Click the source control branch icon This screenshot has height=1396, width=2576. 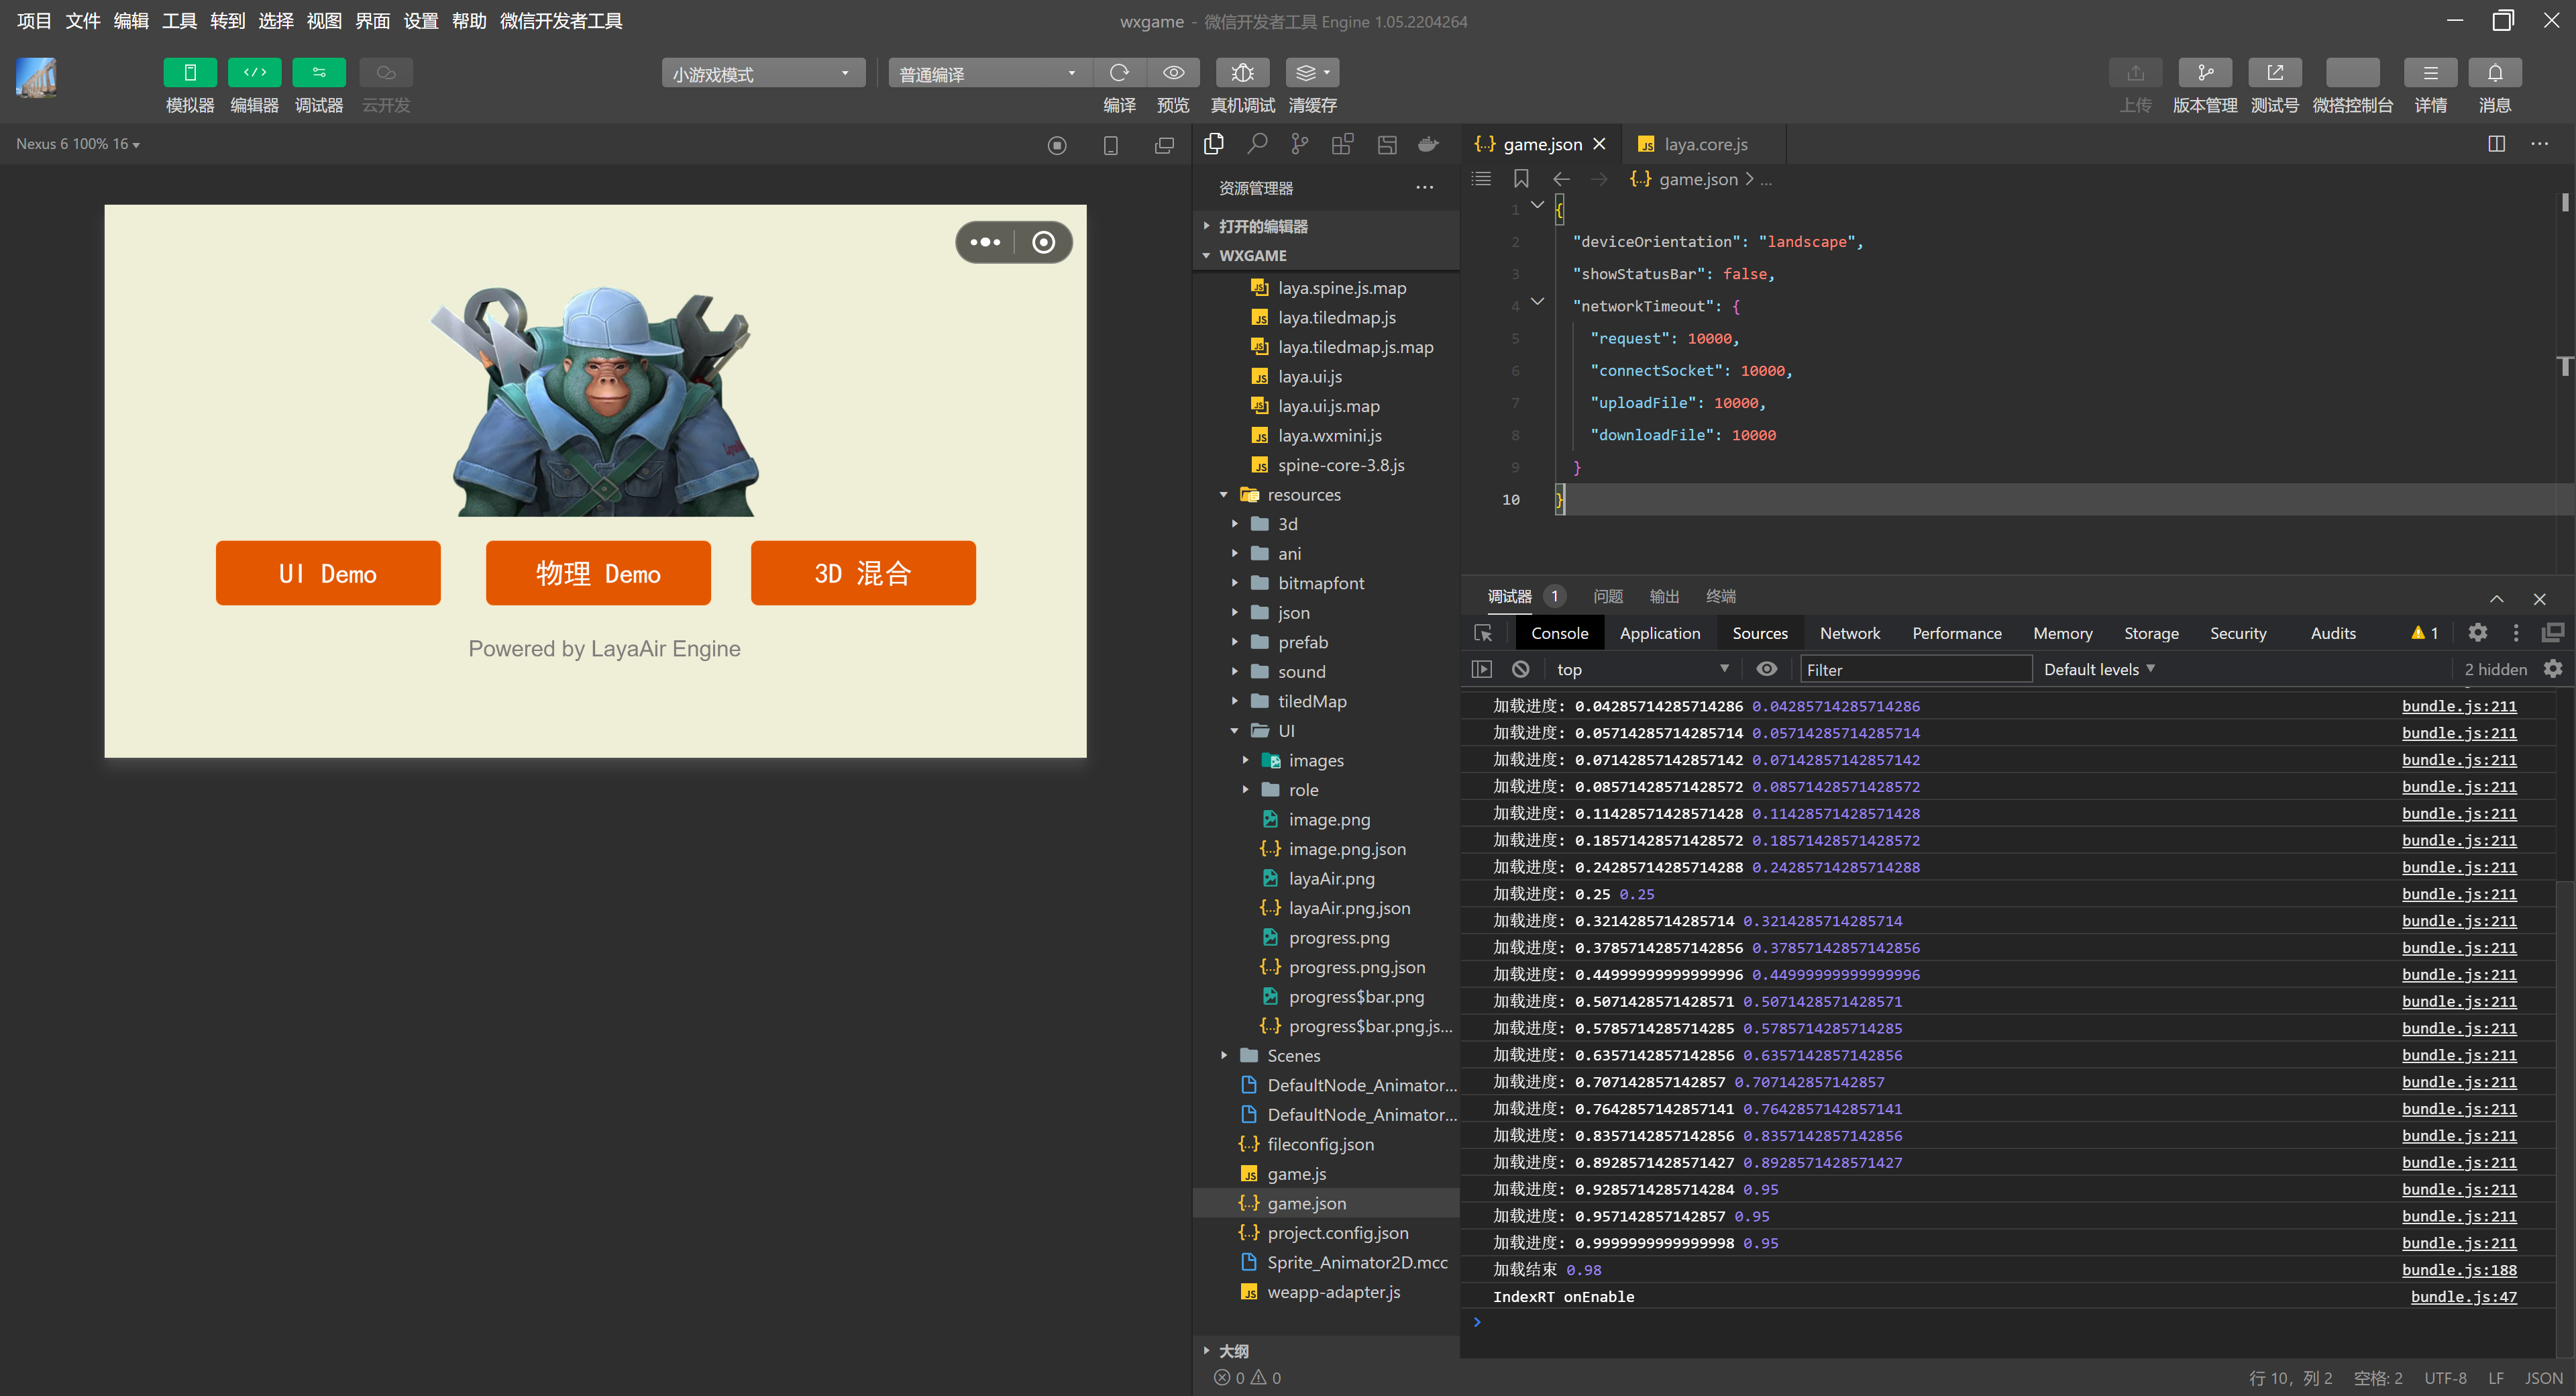click(x=1299, y=144)
